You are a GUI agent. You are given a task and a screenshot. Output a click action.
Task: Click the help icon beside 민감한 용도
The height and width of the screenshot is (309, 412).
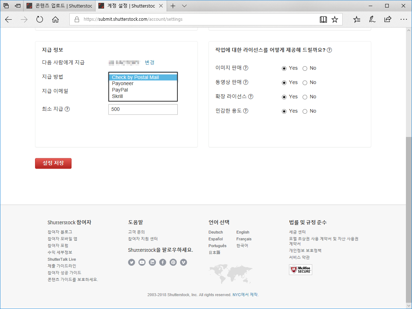(x=246, y=111)
